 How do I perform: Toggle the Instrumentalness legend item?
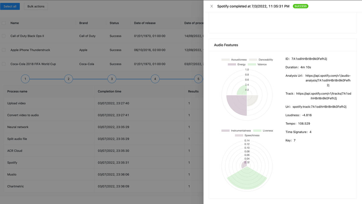tap(236, 131)
